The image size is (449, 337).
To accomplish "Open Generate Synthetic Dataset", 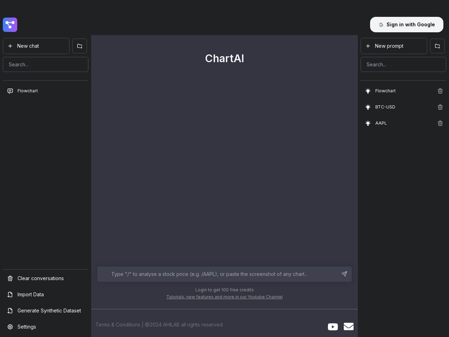I will click(x=46, y=311).
